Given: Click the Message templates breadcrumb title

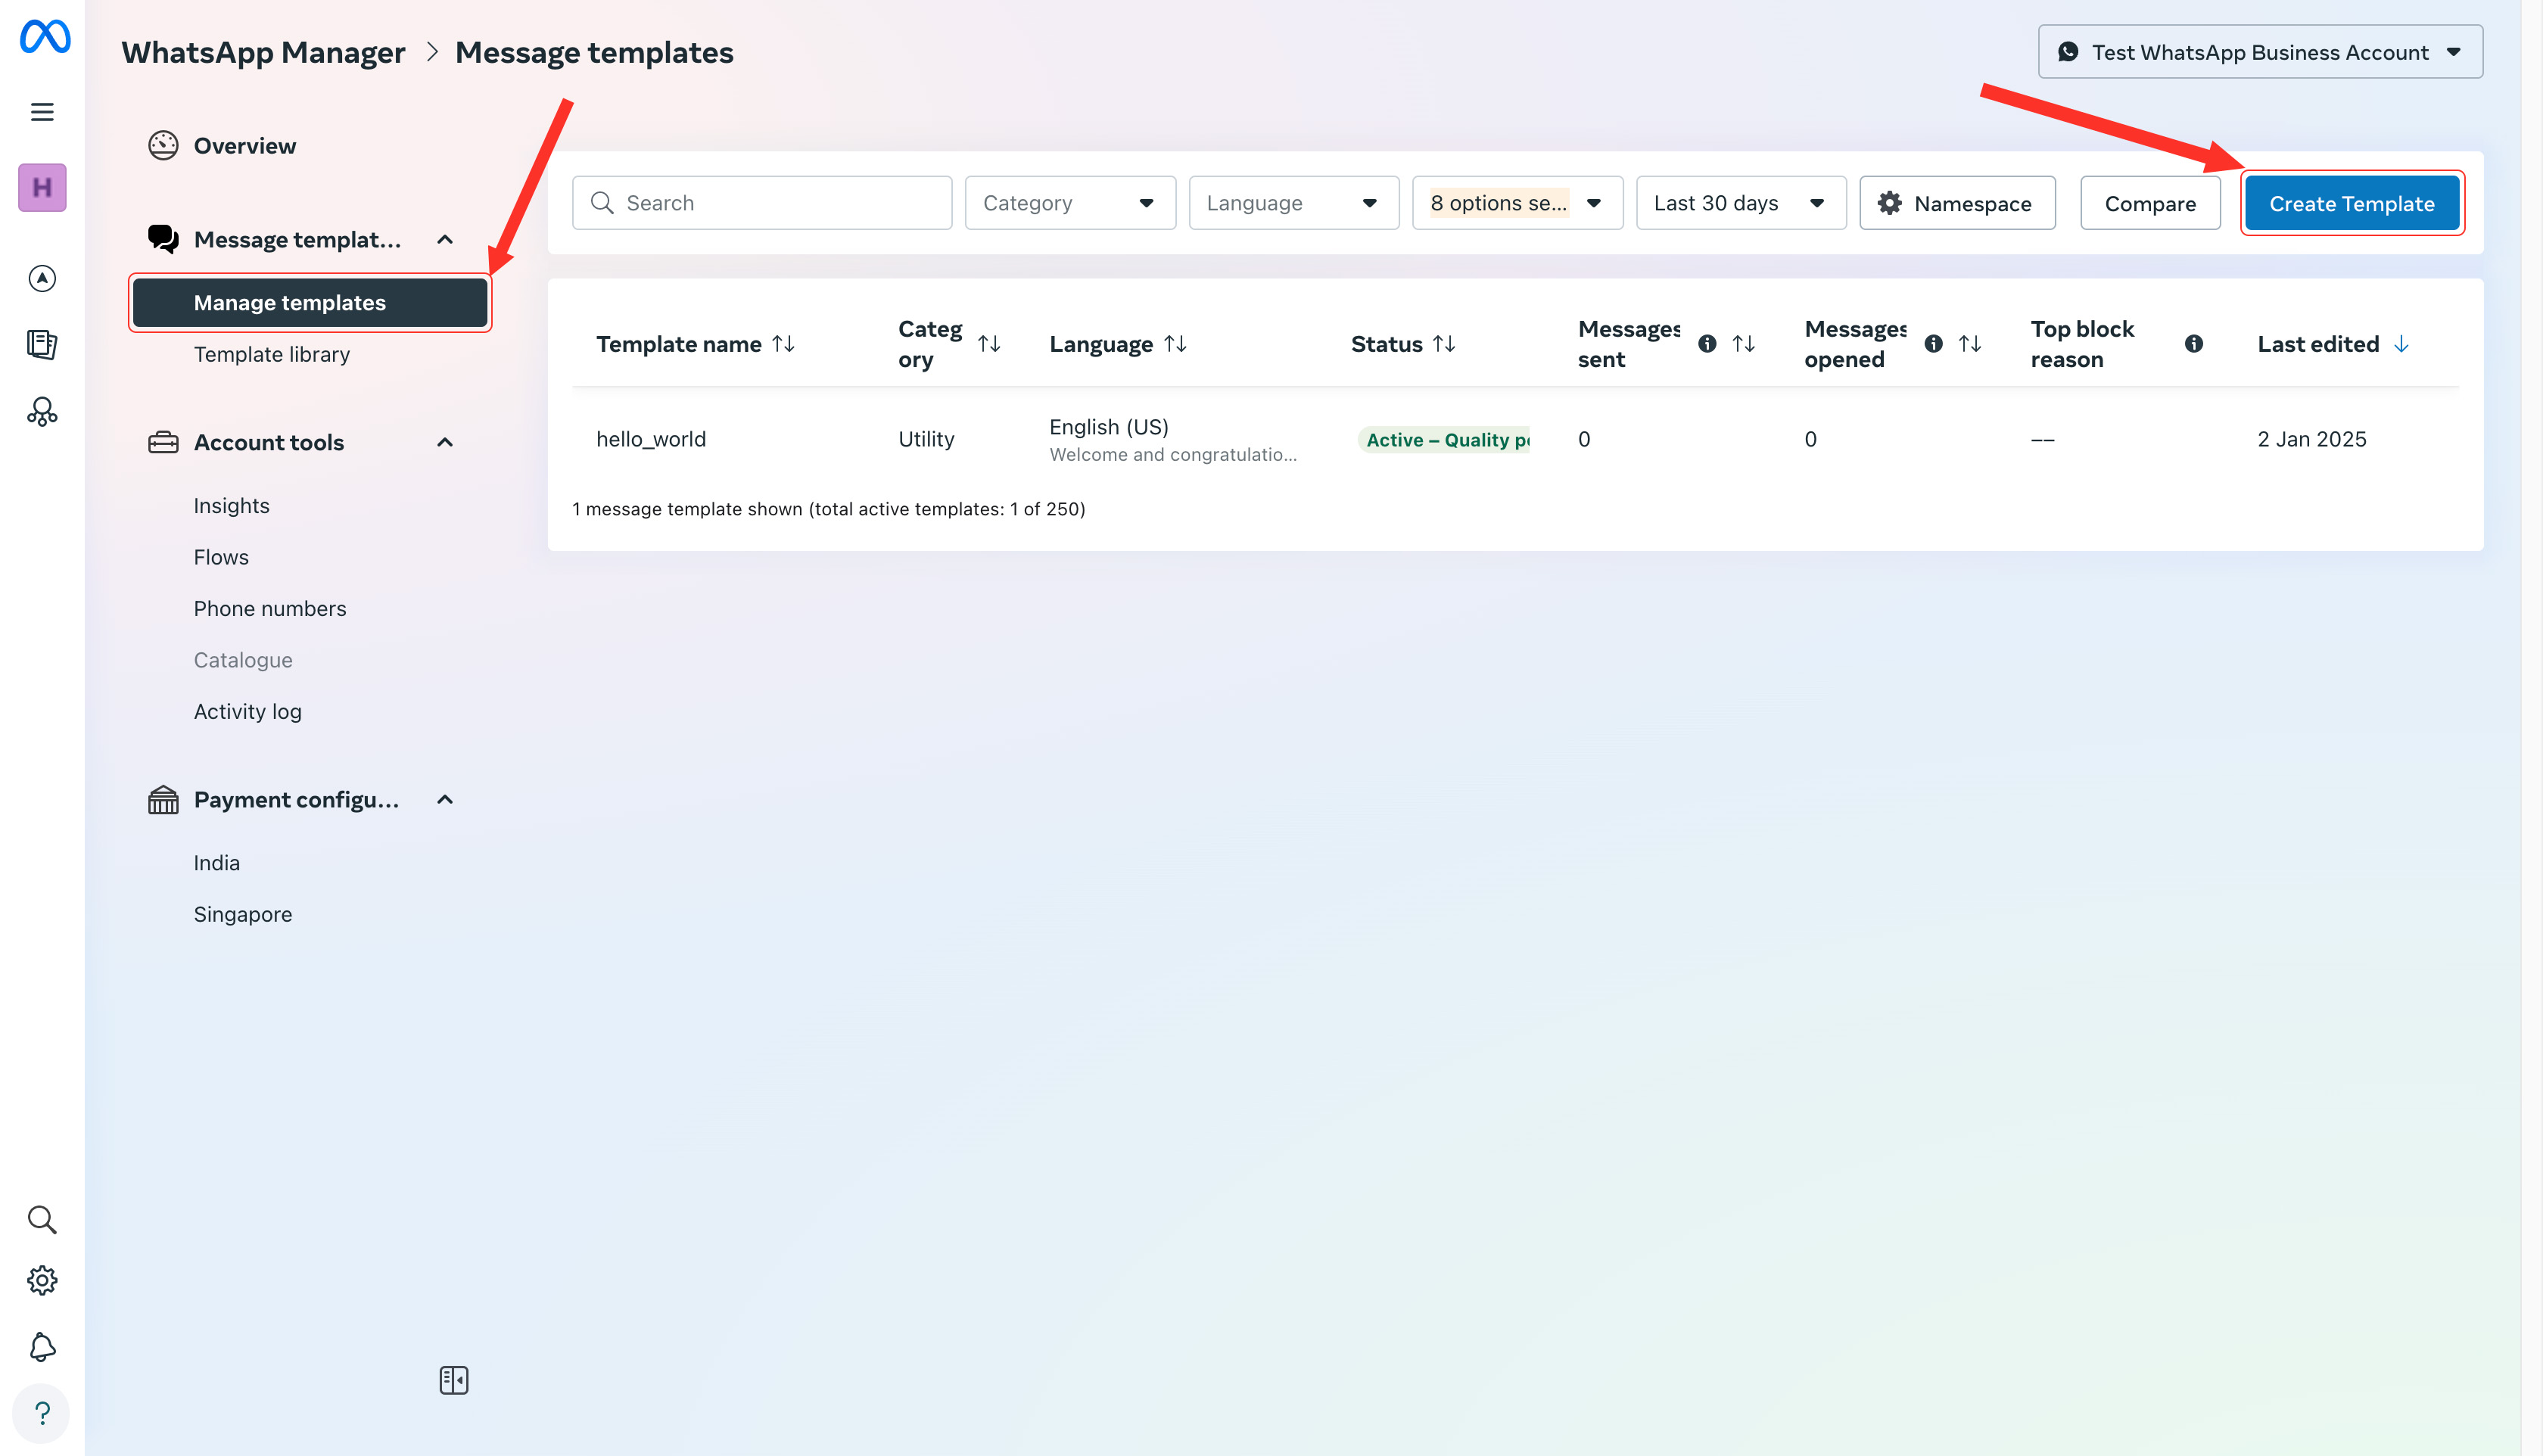Looking at the screenshot, I should point(594,52).
